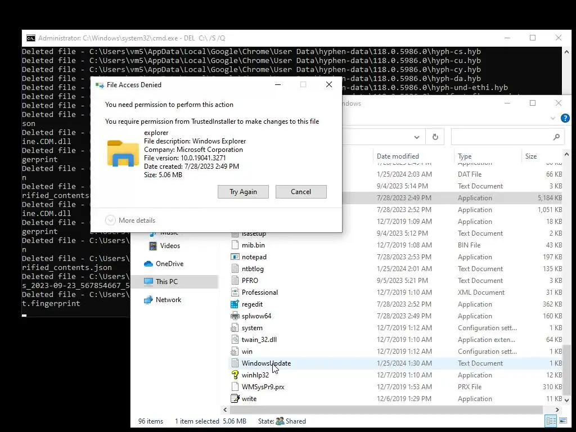Select the WindowsUpdate text document
The image size is (576, 432).
266,363
